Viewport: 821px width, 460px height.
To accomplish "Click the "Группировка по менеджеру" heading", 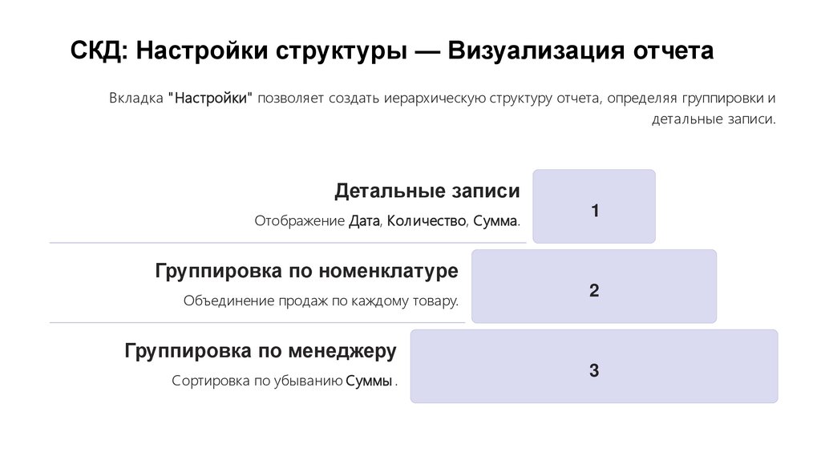I will pos(261,351).
